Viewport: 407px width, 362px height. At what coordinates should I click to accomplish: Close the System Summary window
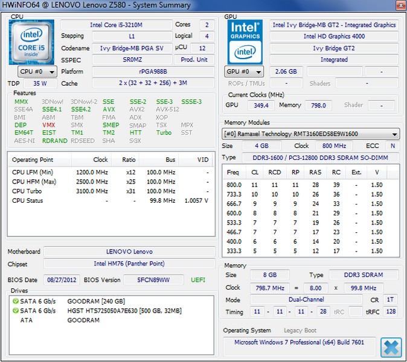tap(402, 5)
